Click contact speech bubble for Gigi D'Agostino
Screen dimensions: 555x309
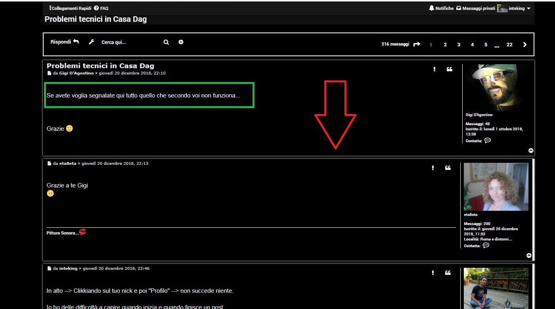488,141
